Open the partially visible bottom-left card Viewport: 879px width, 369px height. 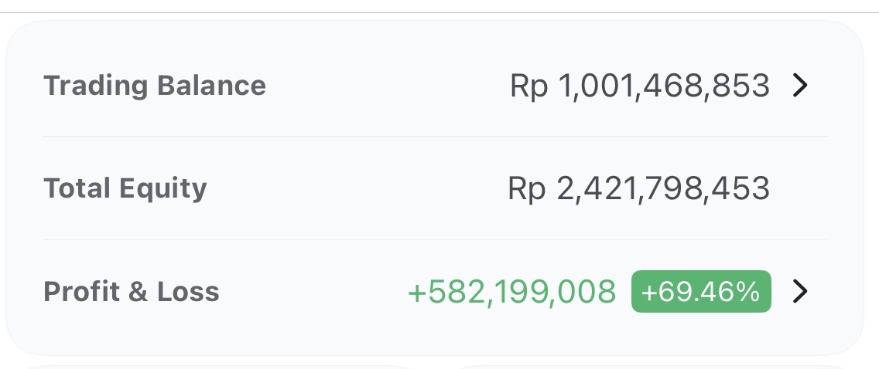[x=217, y=367]
